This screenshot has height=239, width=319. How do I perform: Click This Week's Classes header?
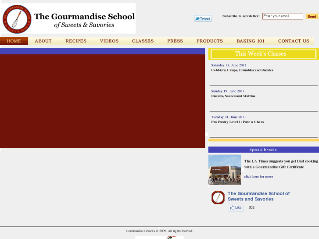pos(263,54)
